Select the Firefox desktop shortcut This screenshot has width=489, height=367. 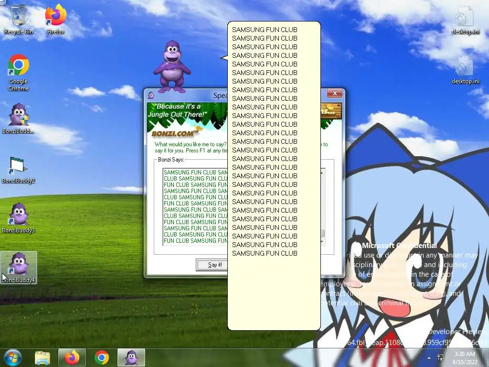click(x=55, y=19)
